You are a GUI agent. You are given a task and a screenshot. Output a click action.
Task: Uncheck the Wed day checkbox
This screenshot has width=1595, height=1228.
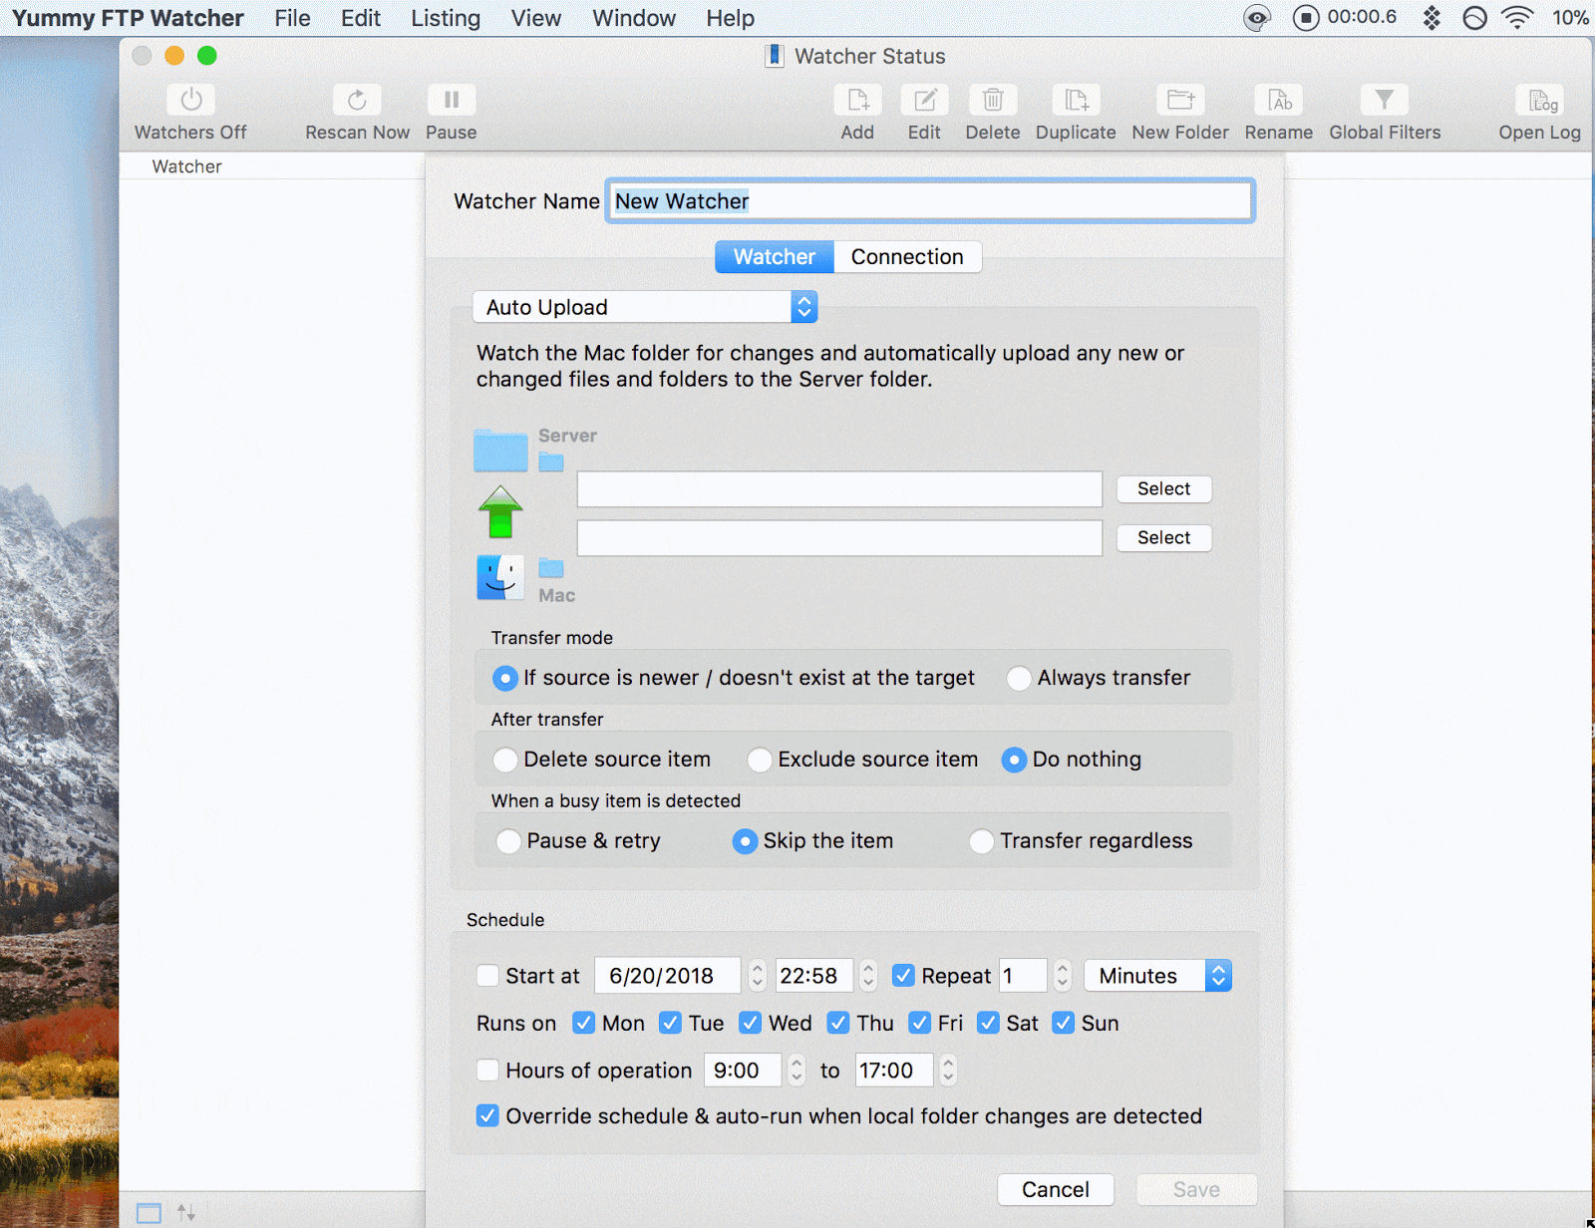(751, 1023)
